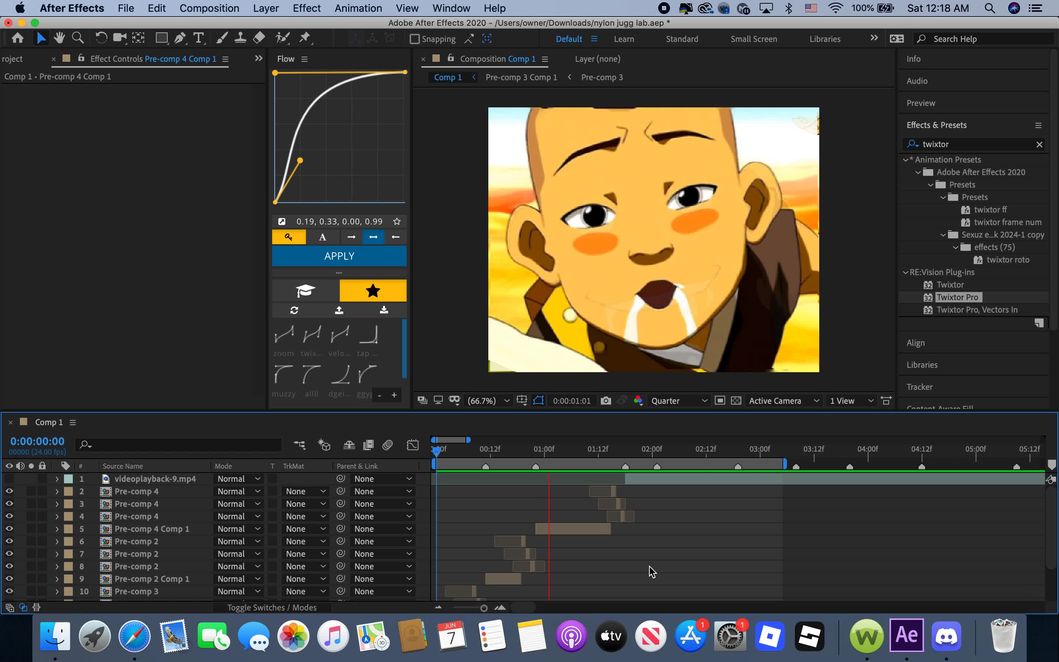1059x662 pixels.
Task: Hide the Pre-comp 4 Comp 1 layer
Action: click(9, 529)
